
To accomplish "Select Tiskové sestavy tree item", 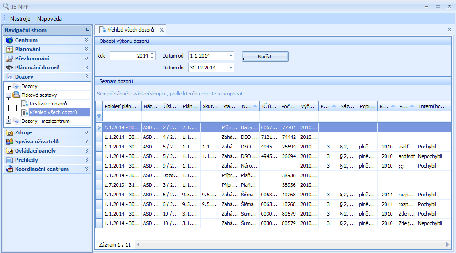I will click(x=39, y=95).
